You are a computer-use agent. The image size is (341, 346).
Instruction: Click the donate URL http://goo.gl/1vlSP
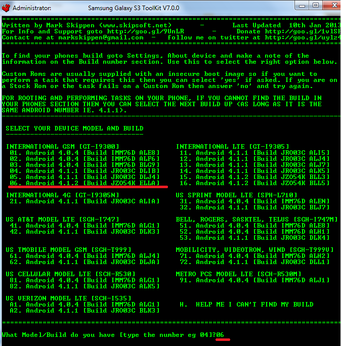303,31
